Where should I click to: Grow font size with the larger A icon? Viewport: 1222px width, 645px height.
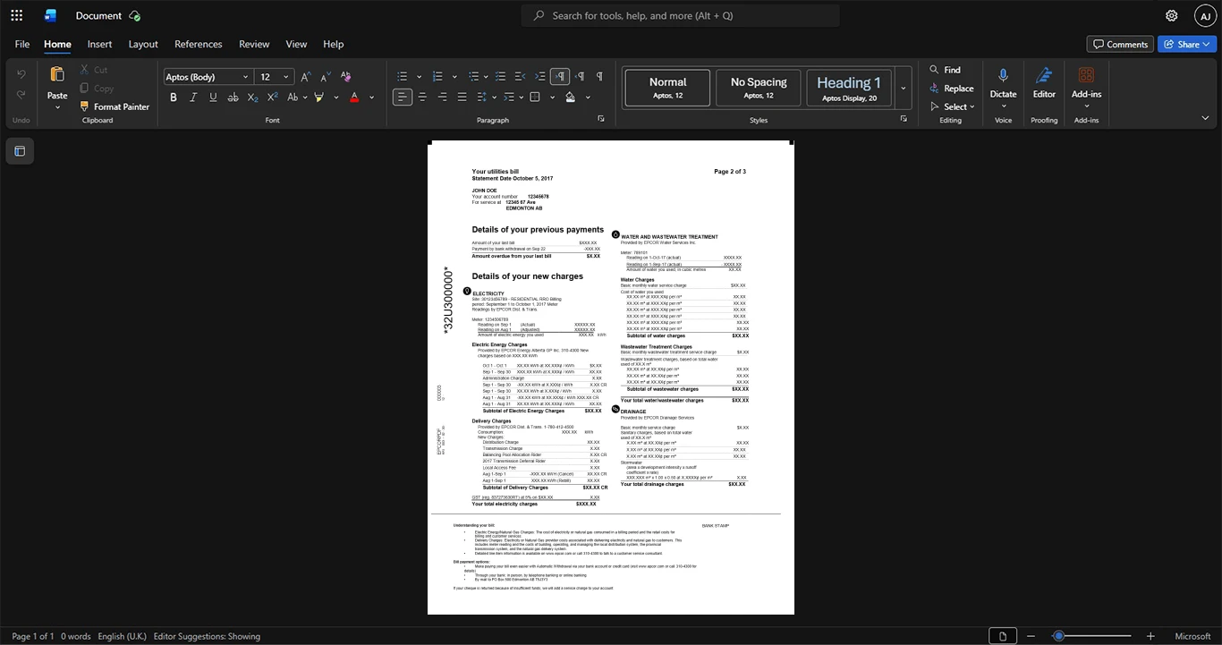point(306,77)
